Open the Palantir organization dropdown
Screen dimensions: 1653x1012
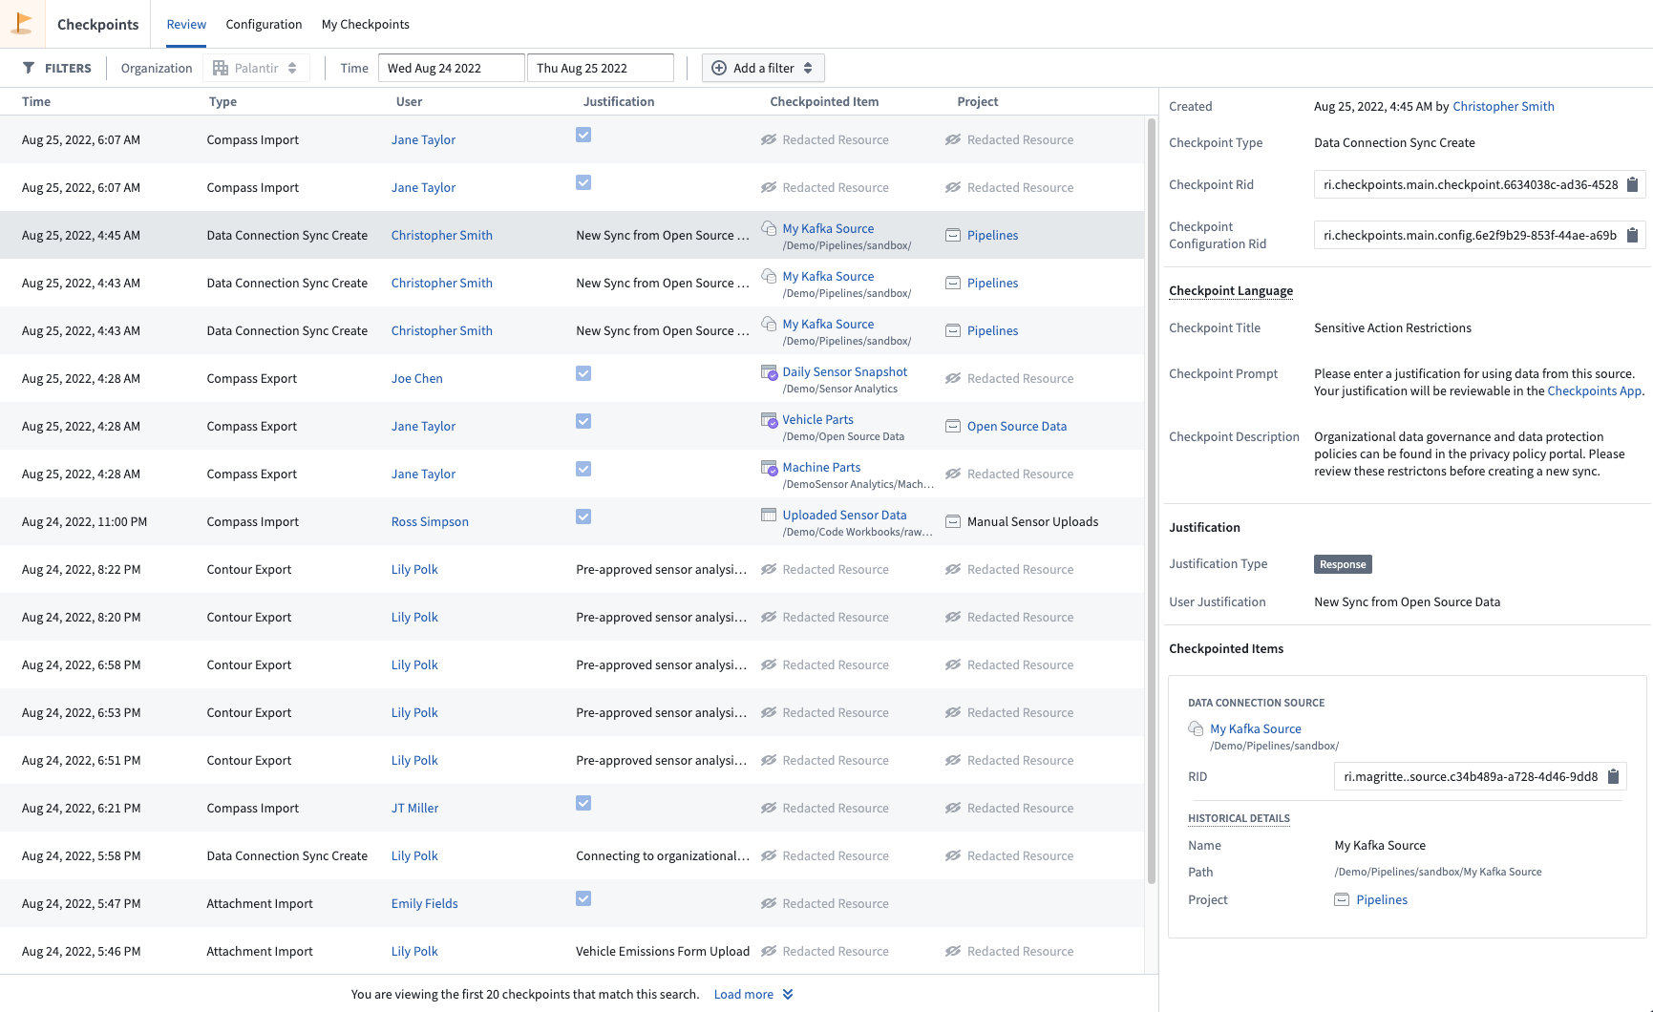coord(256,68)
